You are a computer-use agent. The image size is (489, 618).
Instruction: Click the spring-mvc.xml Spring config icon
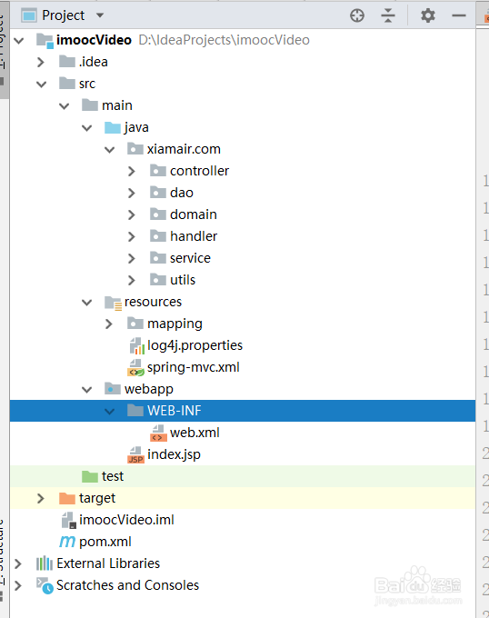tap(136, 368)
